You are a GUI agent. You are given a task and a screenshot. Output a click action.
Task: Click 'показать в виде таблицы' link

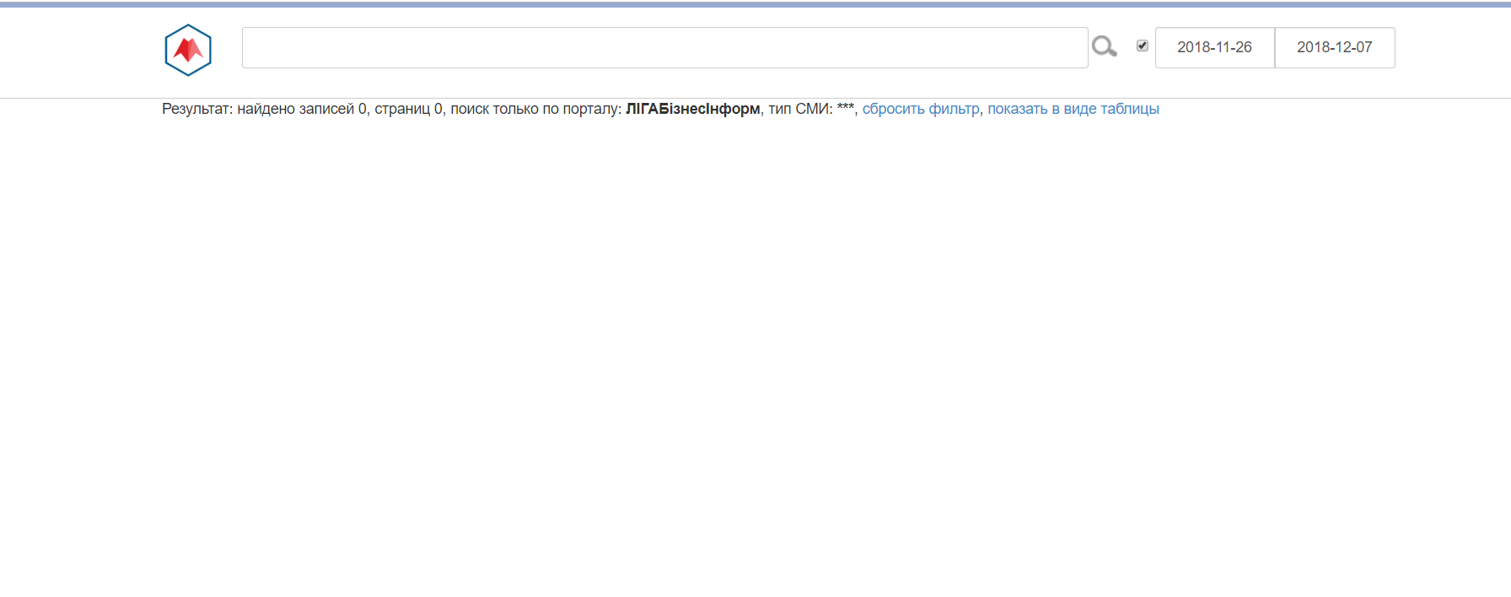tap(1073, 109)
